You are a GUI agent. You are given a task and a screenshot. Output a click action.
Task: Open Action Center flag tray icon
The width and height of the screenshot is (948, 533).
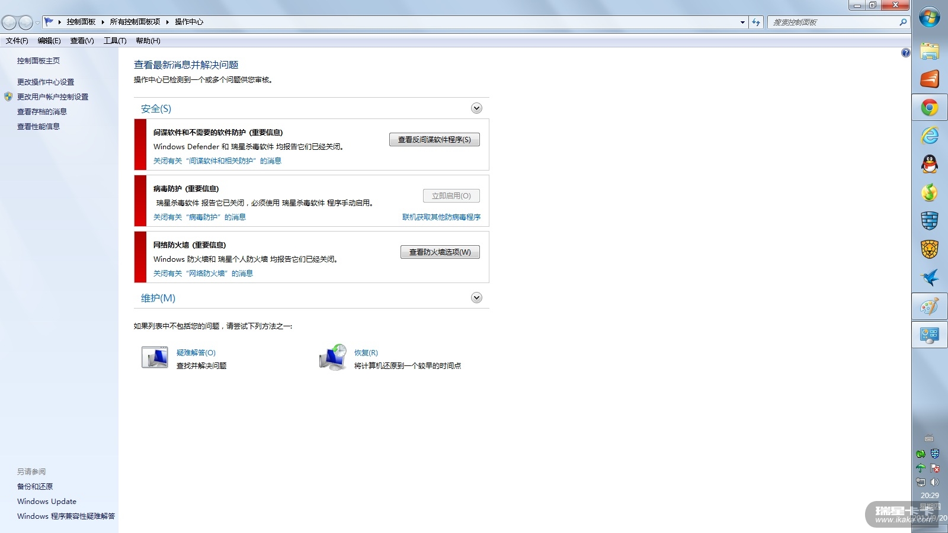pos(935,468)
